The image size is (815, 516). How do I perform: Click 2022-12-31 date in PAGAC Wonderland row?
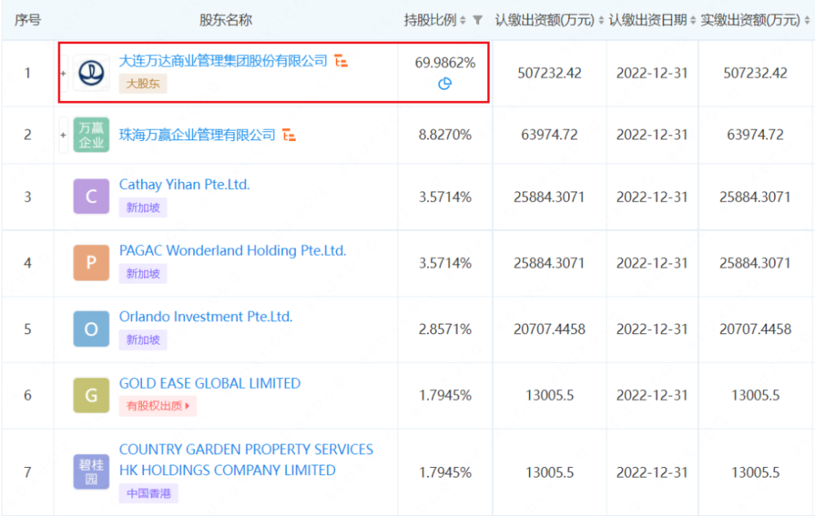652,263
